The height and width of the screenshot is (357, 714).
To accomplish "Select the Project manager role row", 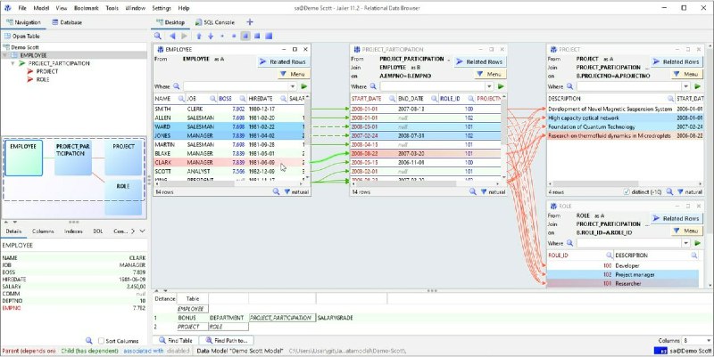I will pos(622,275).
